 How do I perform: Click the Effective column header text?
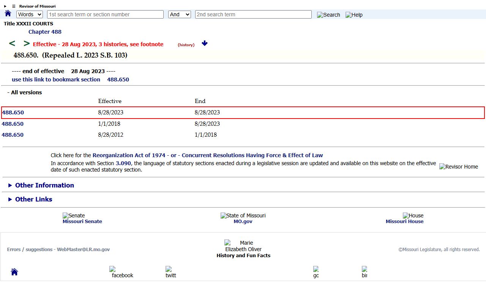pos(110,101)
